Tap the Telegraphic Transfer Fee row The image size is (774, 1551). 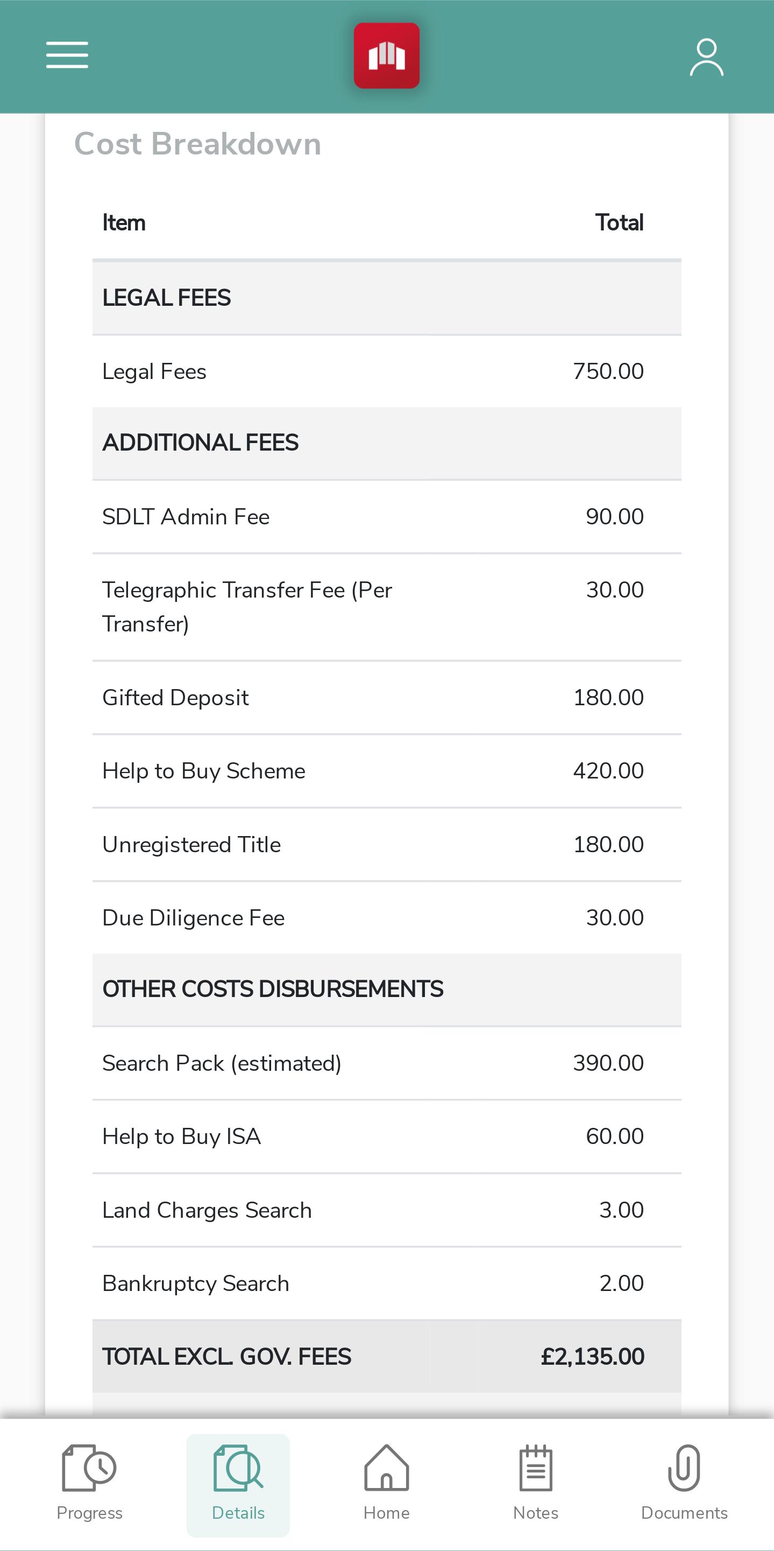coord(387,607)
